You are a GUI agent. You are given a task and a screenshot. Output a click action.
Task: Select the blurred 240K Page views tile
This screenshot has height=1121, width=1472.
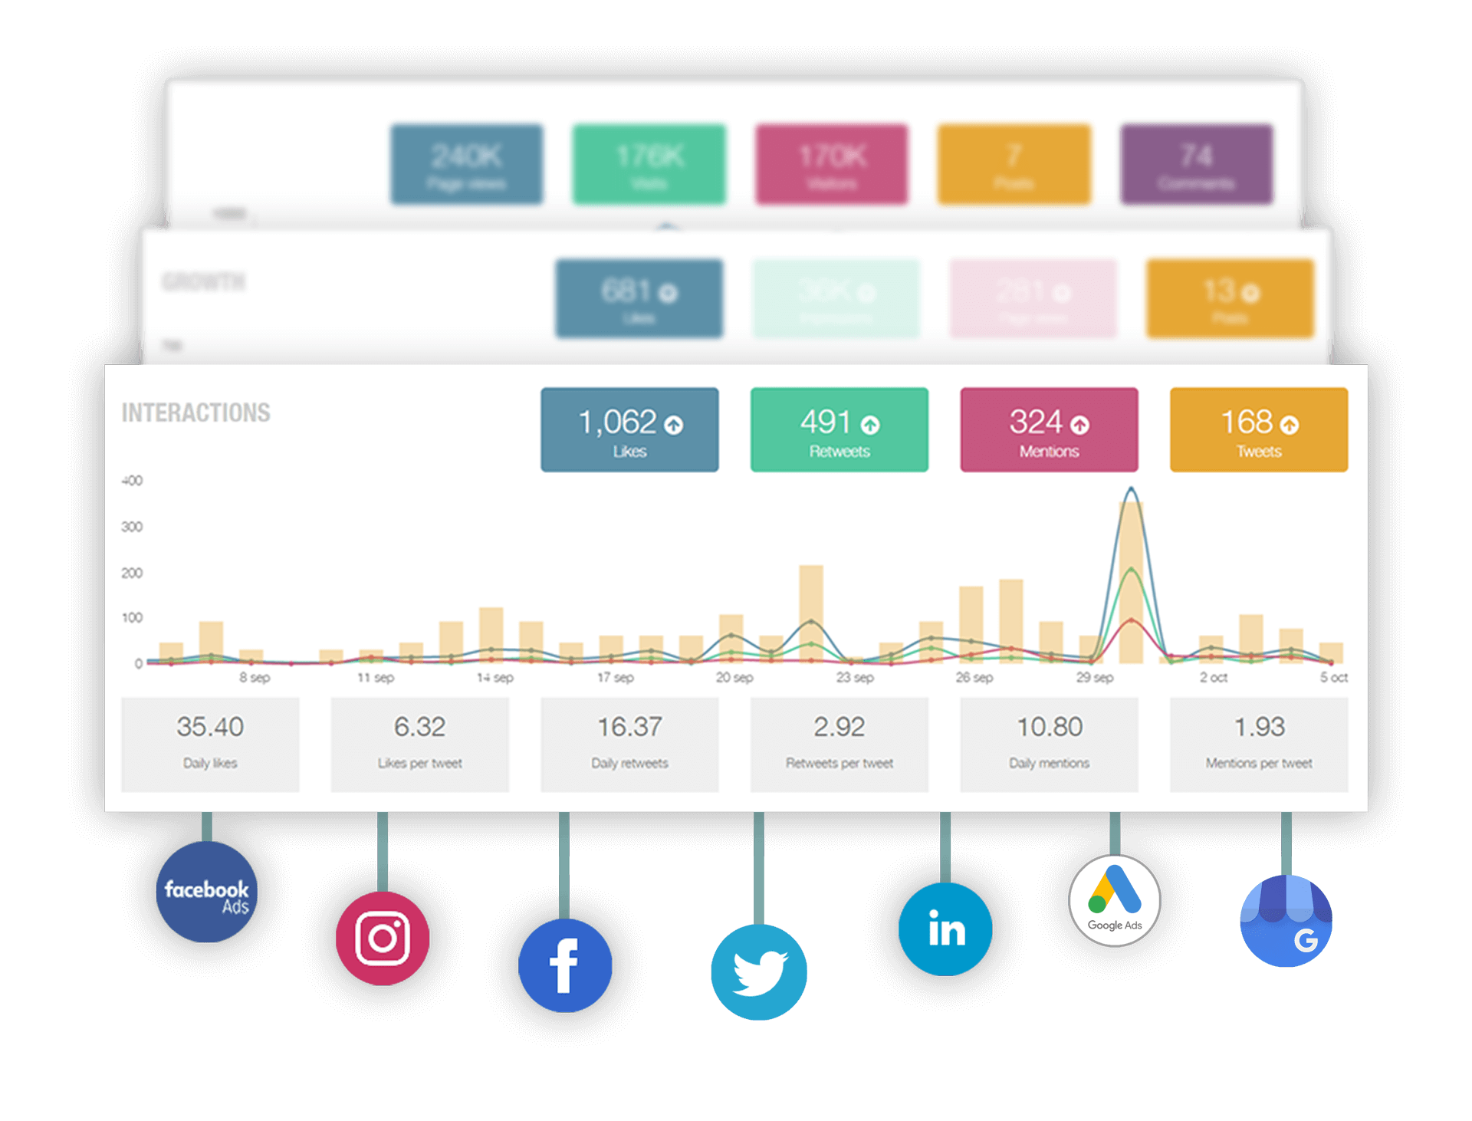coord(466,164)
